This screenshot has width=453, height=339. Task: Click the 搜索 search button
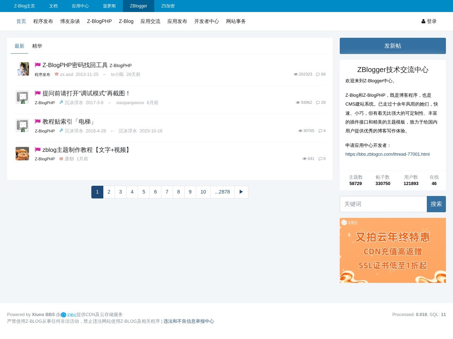tap(436, 204)
